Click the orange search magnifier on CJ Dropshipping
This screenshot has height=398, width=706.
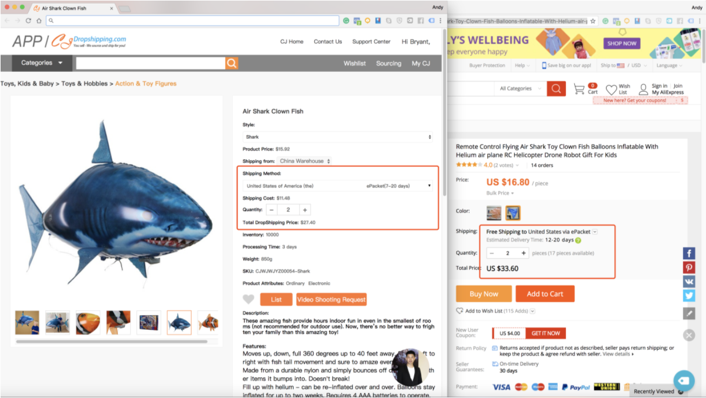pos(232,63)
